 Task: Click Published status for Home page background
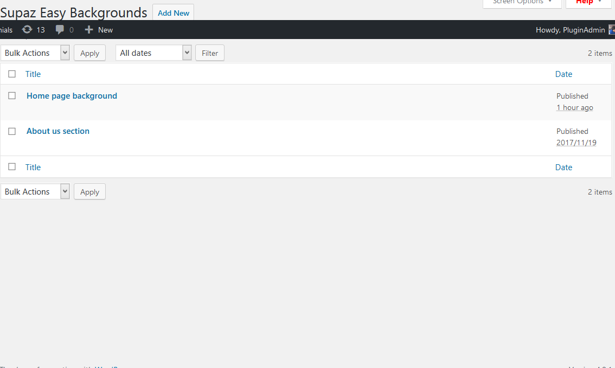(x=572, y=96)
